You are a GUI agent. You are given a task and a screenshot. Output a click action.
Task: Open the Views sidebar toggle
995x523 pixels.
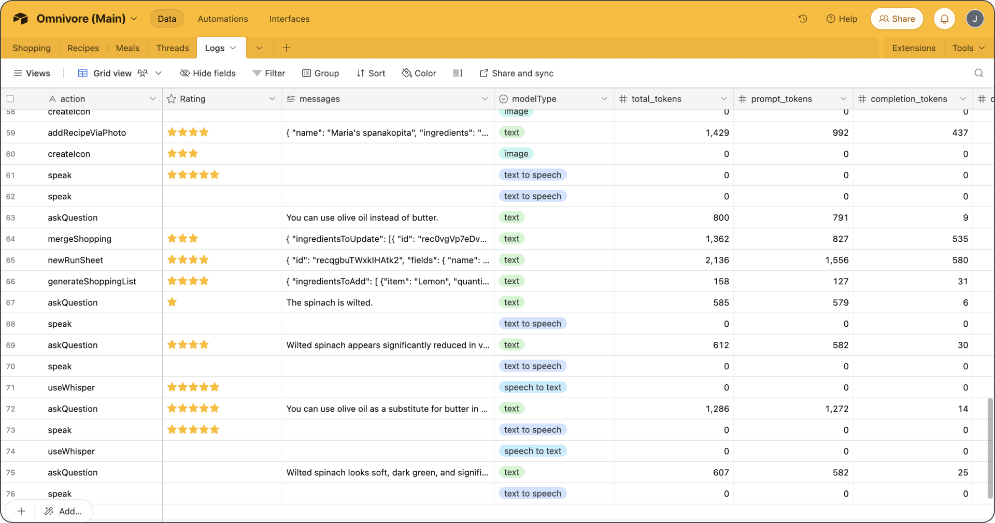coord(32,73)
